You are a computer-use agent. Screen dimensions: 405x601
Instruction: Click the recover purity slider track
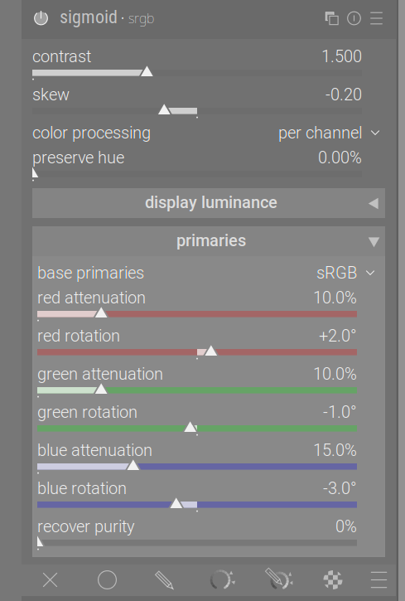[x=197, y=543]
